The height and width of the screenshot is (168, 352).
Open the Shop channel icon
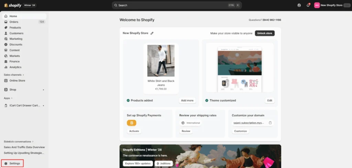coord(6,89)
